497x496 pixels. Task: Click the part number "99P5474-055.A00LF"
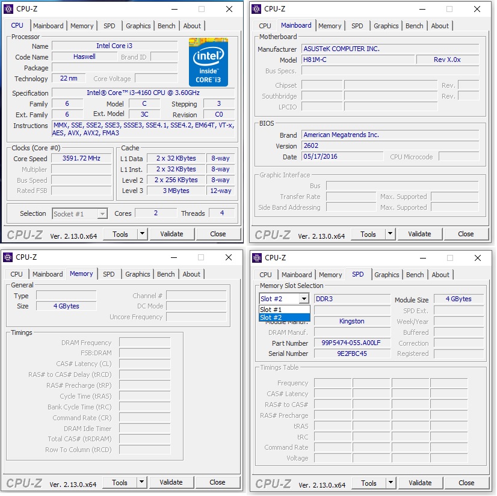coord(351,343)
